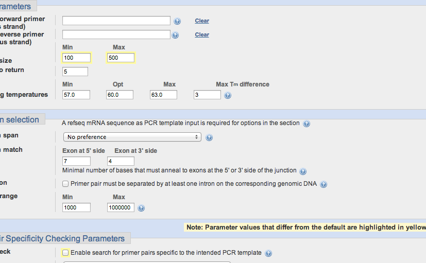The height and width of the screenshot is (263, 426).
Task: Click the Exon at 5' side field
Action: click(76, 161)
